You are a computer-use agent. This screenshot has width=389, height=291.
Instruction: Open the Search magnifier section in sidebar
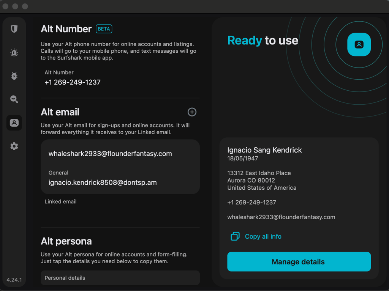pos(14,99)
